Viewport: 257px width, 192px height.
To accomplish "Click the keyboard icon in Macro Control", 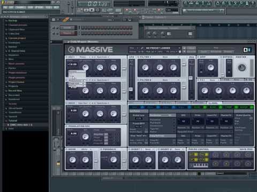I will point(200,165).
